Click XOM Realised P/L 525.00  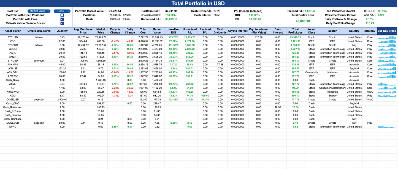click(205, 96)
